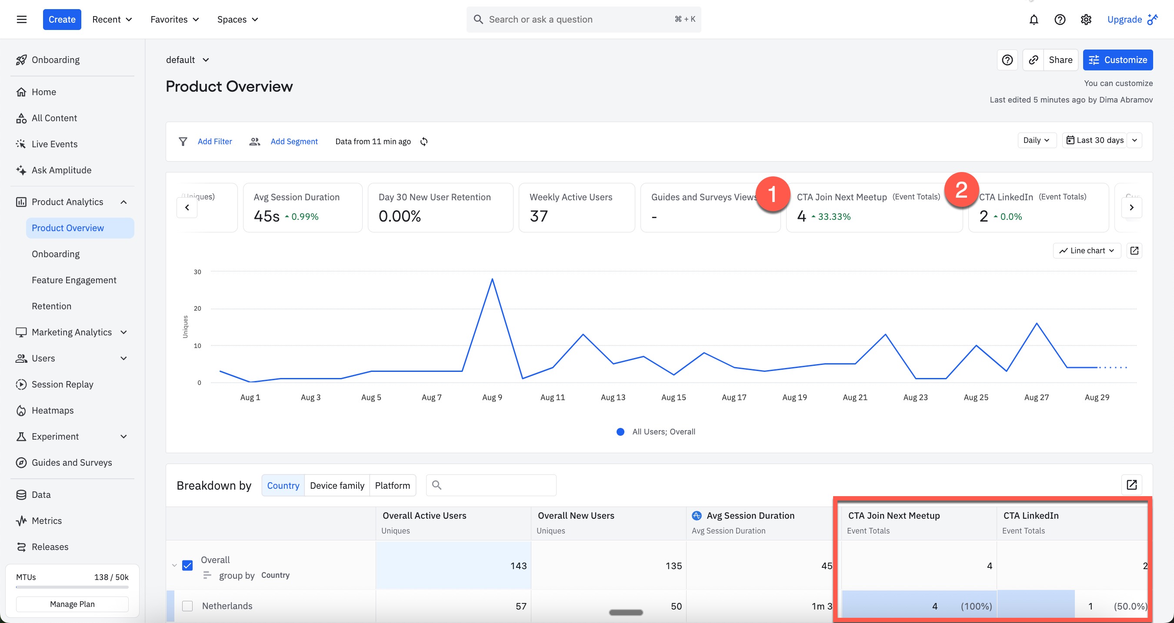The height and width of the screenshot is (623, 1174).
Task: Open the Daily interval dropdown
Action: (x=1036, y=140)
